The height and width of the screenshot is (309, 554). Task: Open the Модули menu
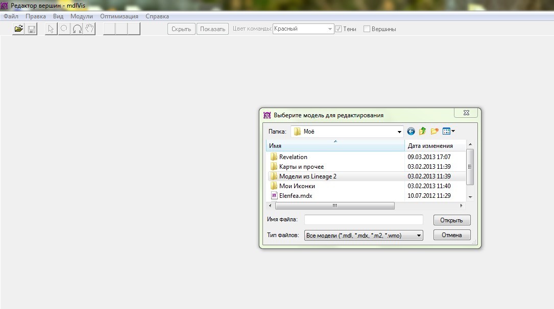tap(82, 16)
